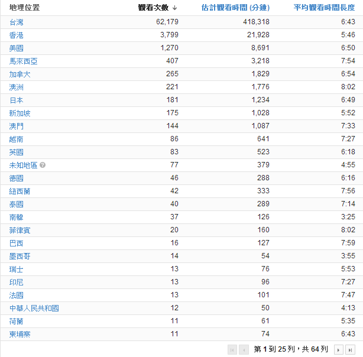Screen dimensions: 363x357
Task: Open 德國 location link
Action: [x=16, y=178]
